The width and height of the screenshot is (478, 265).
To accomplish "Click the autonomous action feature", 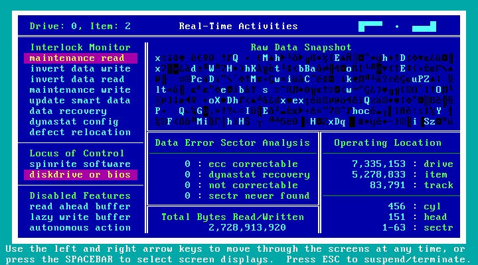I will [80, 227].
